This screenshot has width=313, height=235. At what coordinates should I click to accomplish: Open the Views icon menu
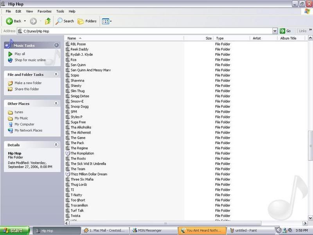105,21
